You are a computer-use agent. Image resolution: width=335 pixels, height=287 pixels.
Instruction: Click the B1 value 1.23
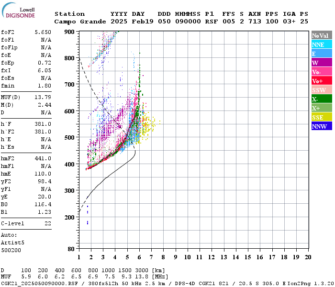point(45,212)
